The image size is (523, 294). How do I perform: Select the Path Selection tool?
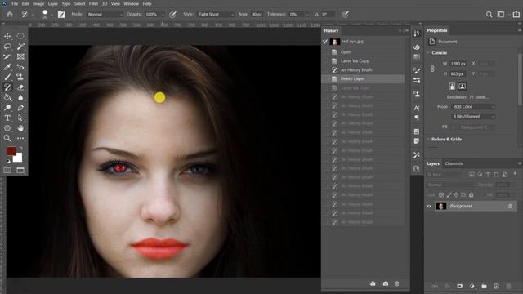20,118
